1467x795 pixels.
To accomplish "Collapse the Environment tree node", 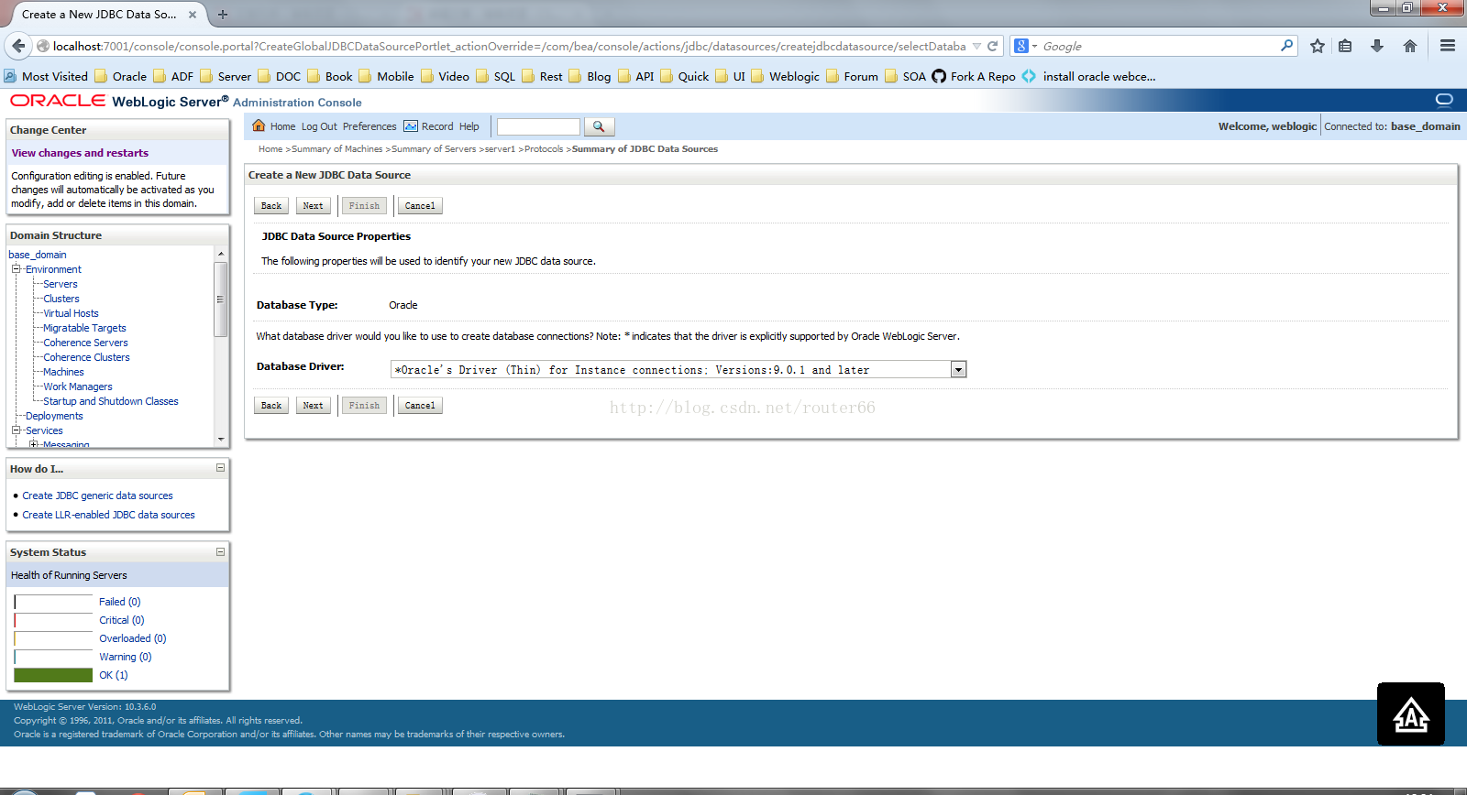I will (x=16, y=269).
